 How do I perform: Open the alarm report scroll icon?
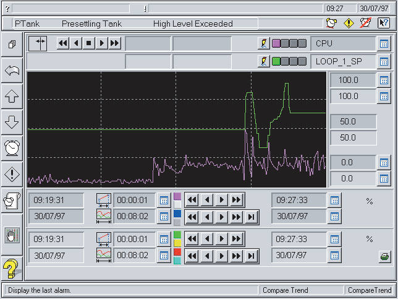tap(12, 201)
